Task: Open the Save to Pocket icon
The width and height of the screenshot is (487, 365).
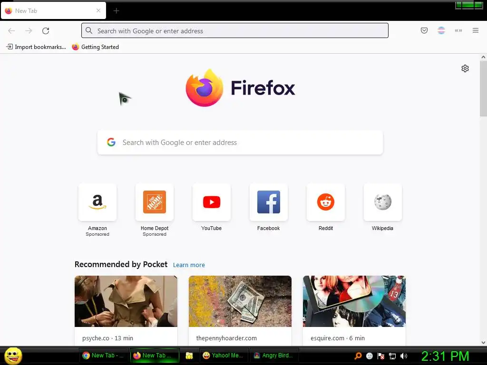Action: pyautogui.click(x=424, y=30)
